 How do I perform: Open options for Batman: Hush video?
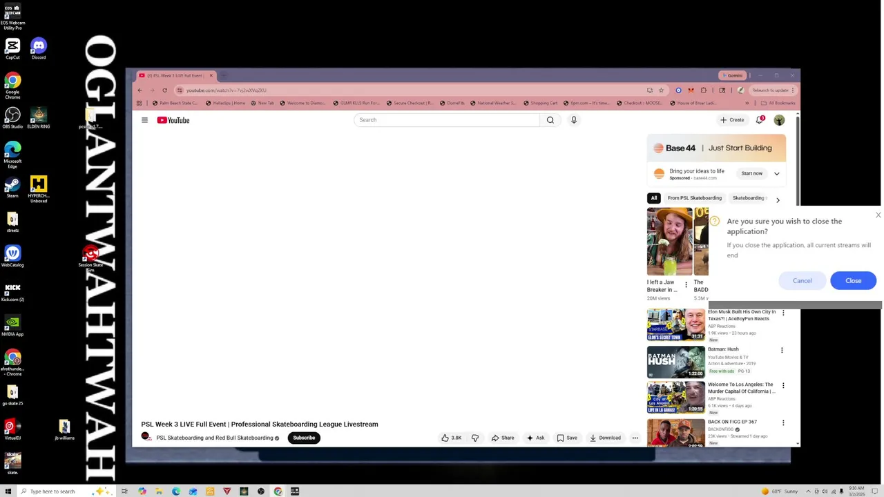[782, 351]
